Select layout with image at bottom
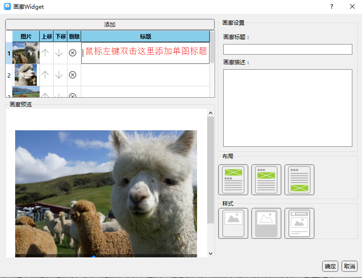The width and height of the screenshot is (362, 278). (300, 179)
